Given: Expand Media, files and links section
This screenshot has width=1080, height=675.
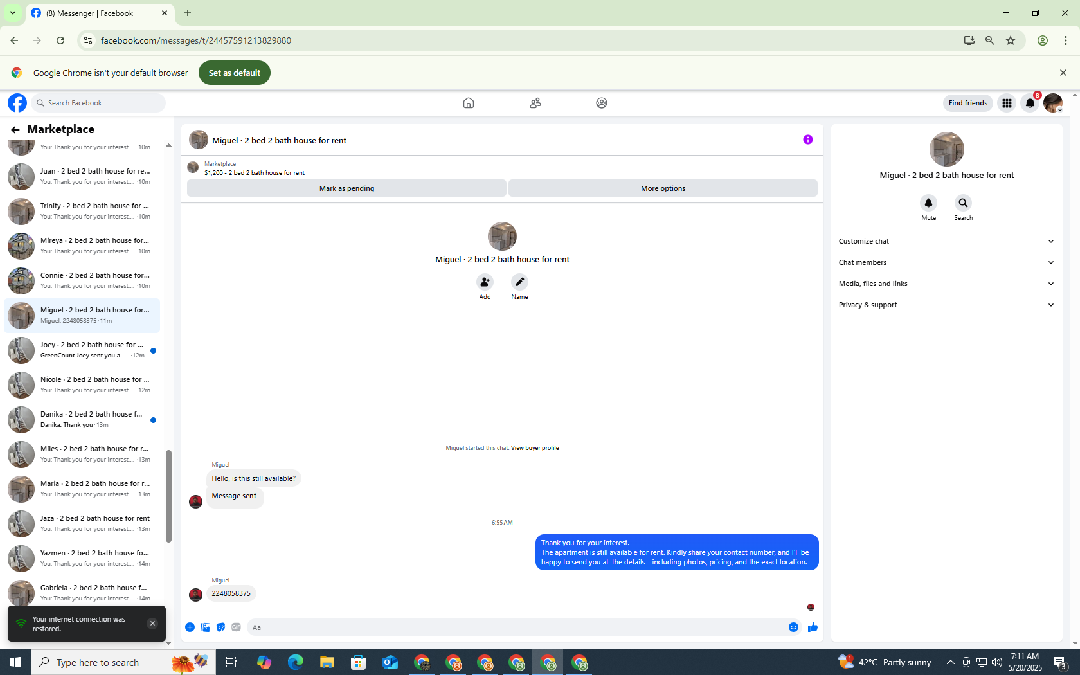Looking at the screenshot, I should (946, 283).
